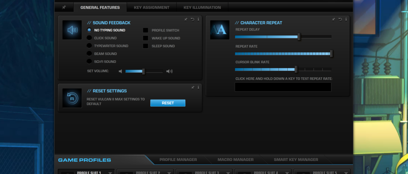Click the mute speaker icon left of volume slider
The width and height of the screenshot is (408, 174).
(x=120, y=72)
